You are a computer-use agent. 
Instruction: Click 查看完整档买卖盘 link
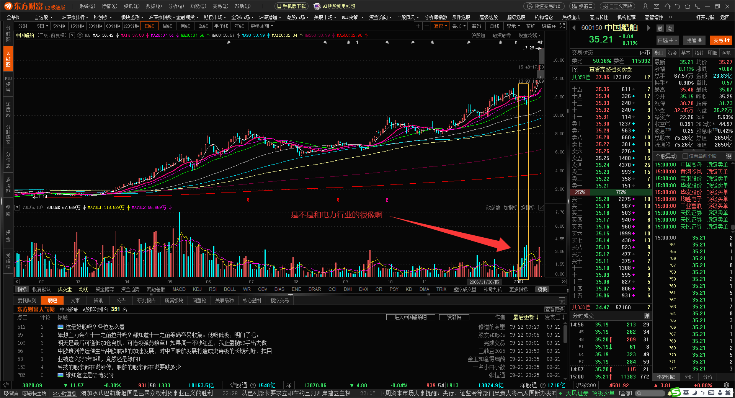coord(610,69)
